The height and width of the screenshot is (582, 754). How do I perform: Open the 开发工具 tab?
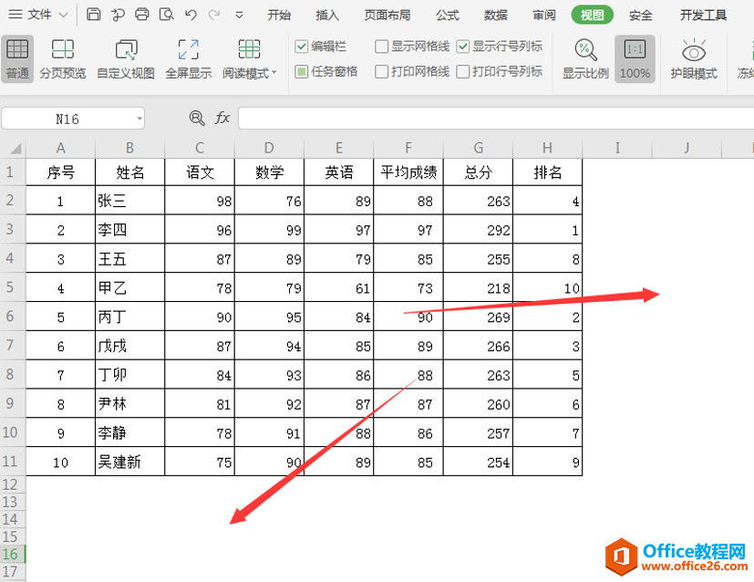pos(703,16)
